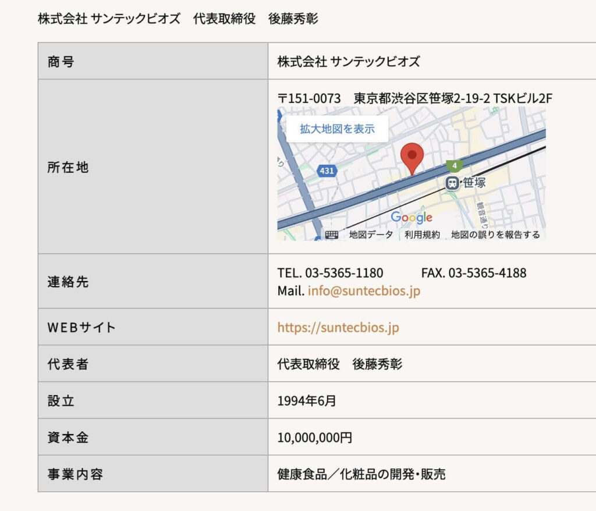Click the 資本金 10,000,000円 value
Viewport: 596px width, 511px height.
click(315, 437)
